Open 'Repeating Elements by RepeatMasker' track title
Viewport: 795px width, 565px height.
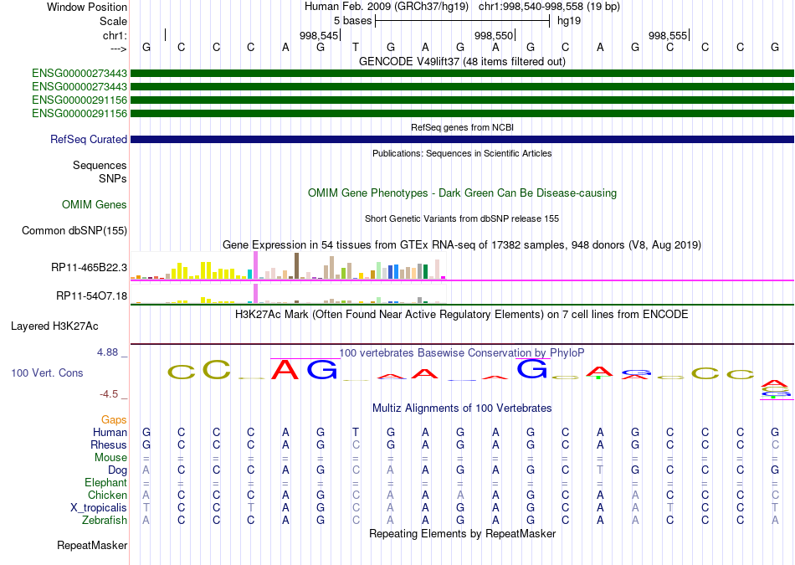[462, 533]
